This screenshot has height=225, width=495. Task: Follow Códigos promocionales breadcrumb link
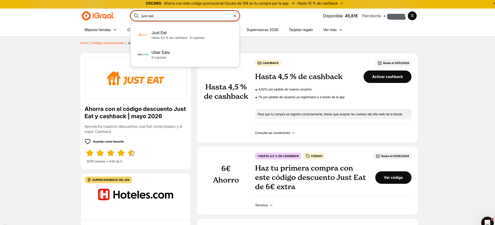click(x=108, y=43)
